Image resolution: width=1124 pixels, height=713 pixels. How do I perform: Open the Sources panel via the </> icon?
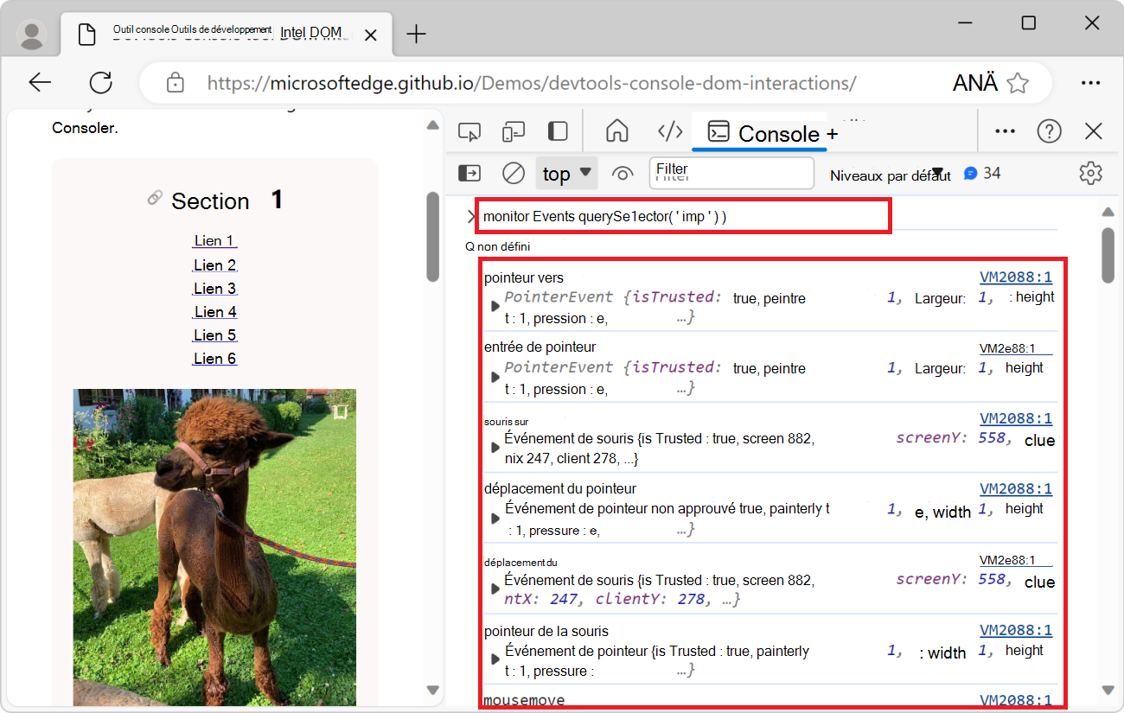(x=670, y=131)
